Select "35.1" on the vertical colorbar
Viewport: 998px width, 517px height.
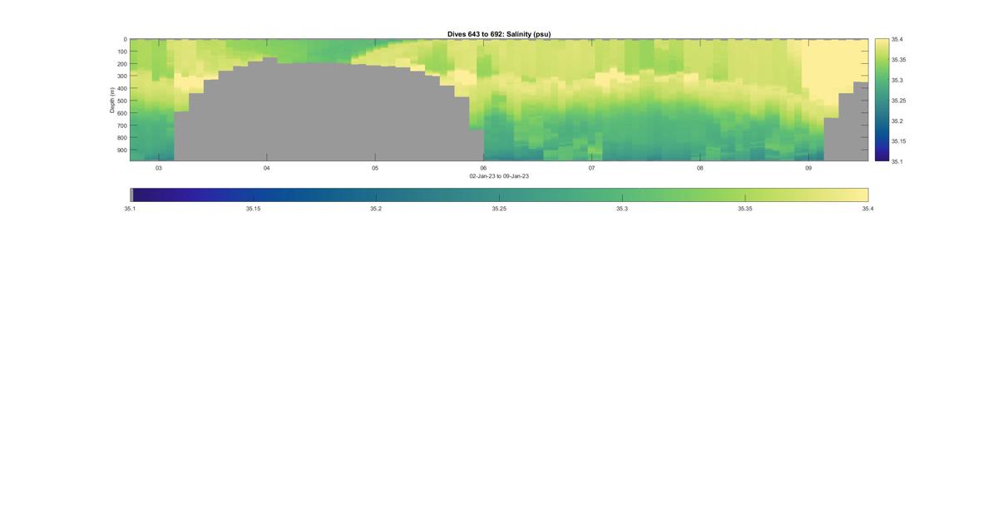coord(897,161)
